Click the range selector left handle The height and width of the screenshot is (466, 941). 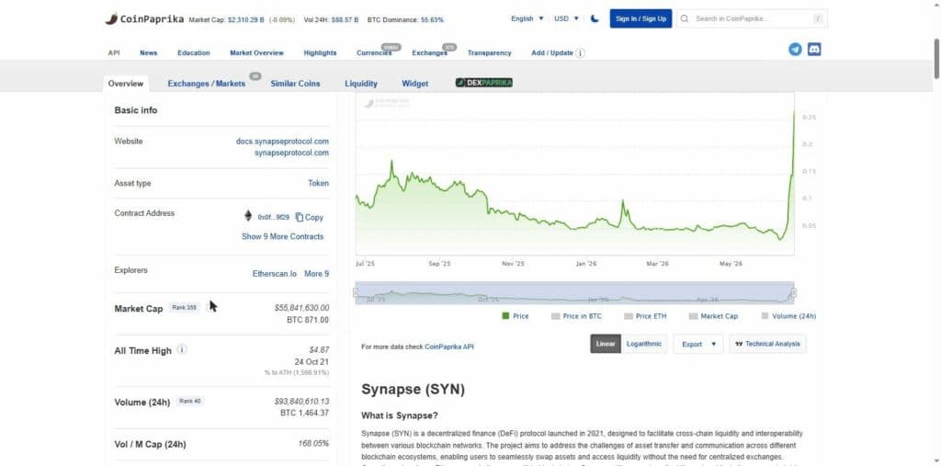pyautogui.click(x=356, y=293)
